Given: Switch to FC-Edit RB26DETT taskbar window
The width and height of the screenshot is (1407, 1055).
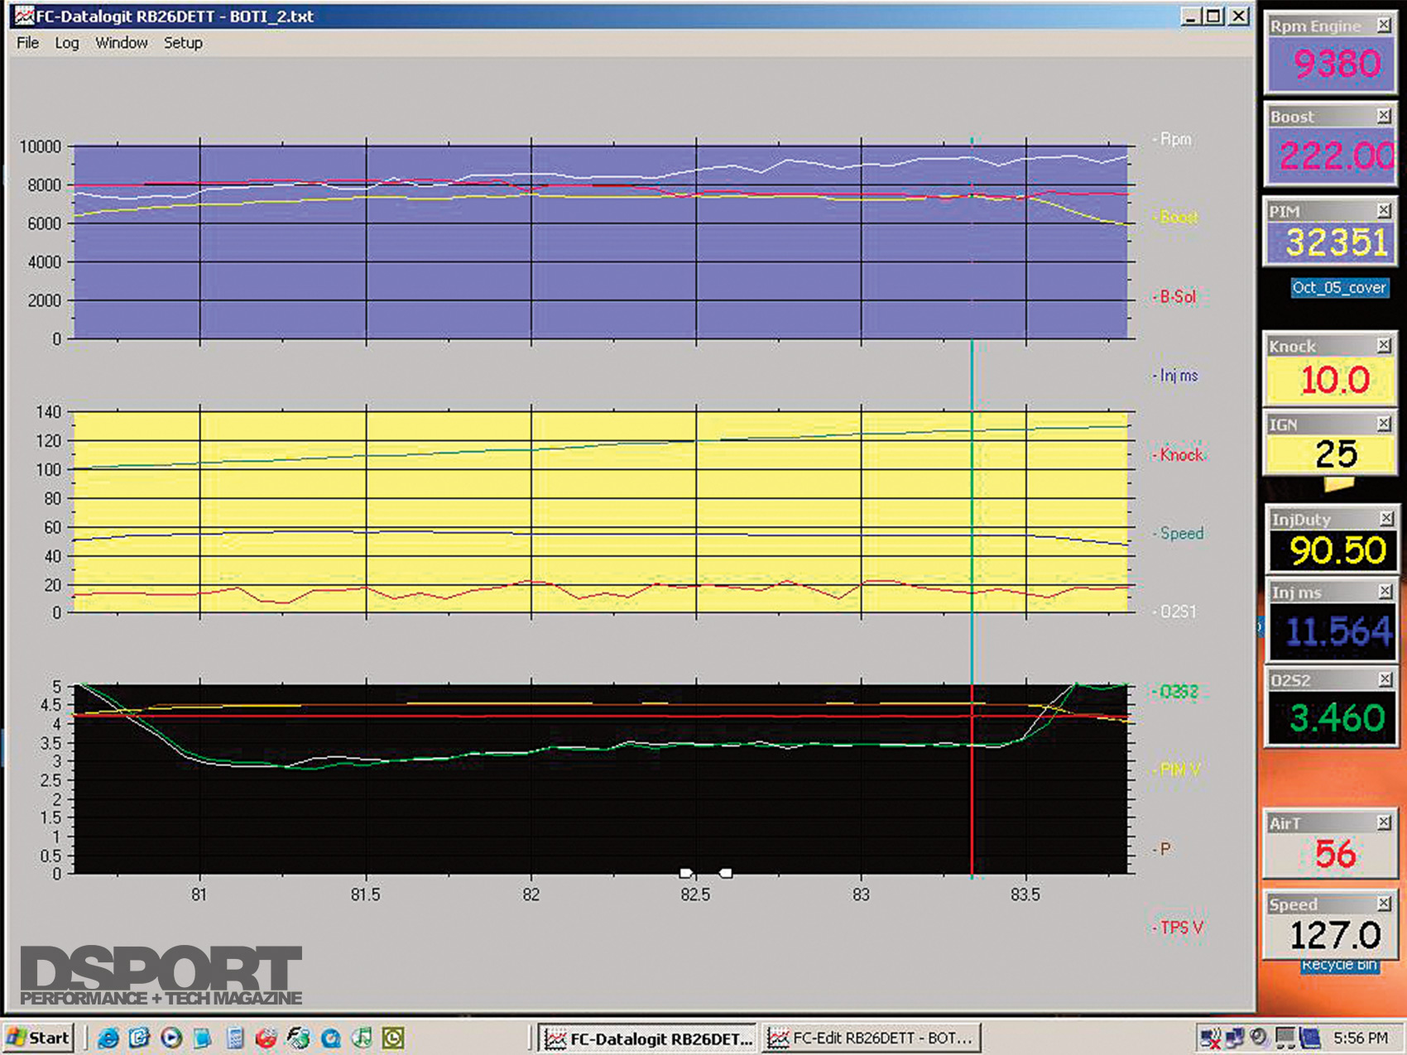Looking at the screenshot, I should pos(870,1038).
